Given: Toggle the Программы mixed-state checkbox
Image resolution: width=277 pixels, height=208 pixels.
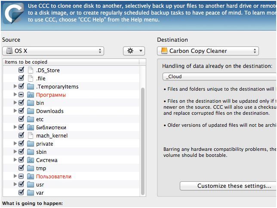Looking at the screenshot, I should pos(21,95).
